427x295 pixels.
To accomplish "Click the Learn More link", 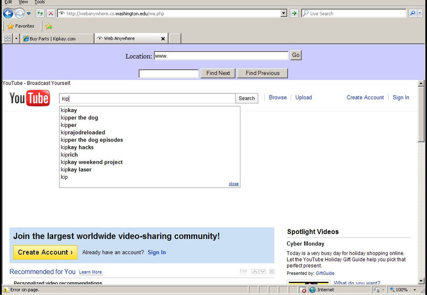I will click(x=91, y=272).
